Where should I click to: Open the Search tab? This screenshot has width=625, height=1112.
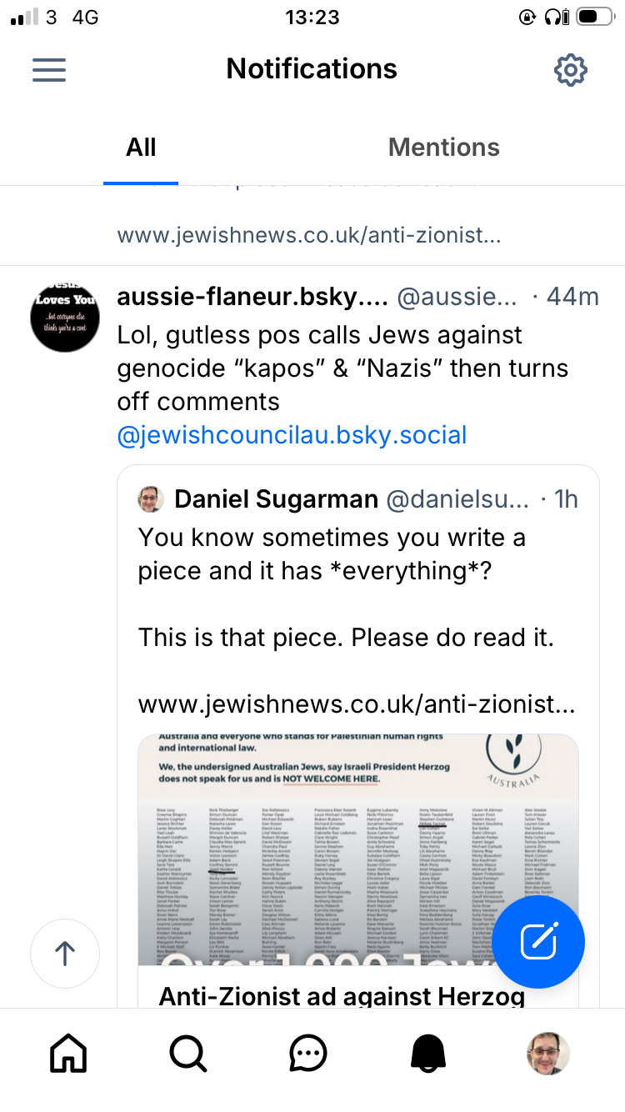coord(188,1054)
